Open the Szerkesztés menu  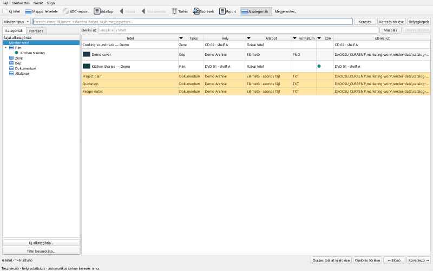21,3
